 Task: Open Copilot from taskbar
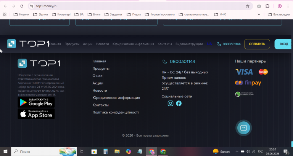tap(128, 151)
